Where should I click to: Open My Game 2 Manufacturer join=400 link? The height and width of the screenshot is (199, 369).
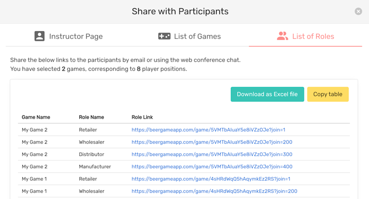pos(212,167)
